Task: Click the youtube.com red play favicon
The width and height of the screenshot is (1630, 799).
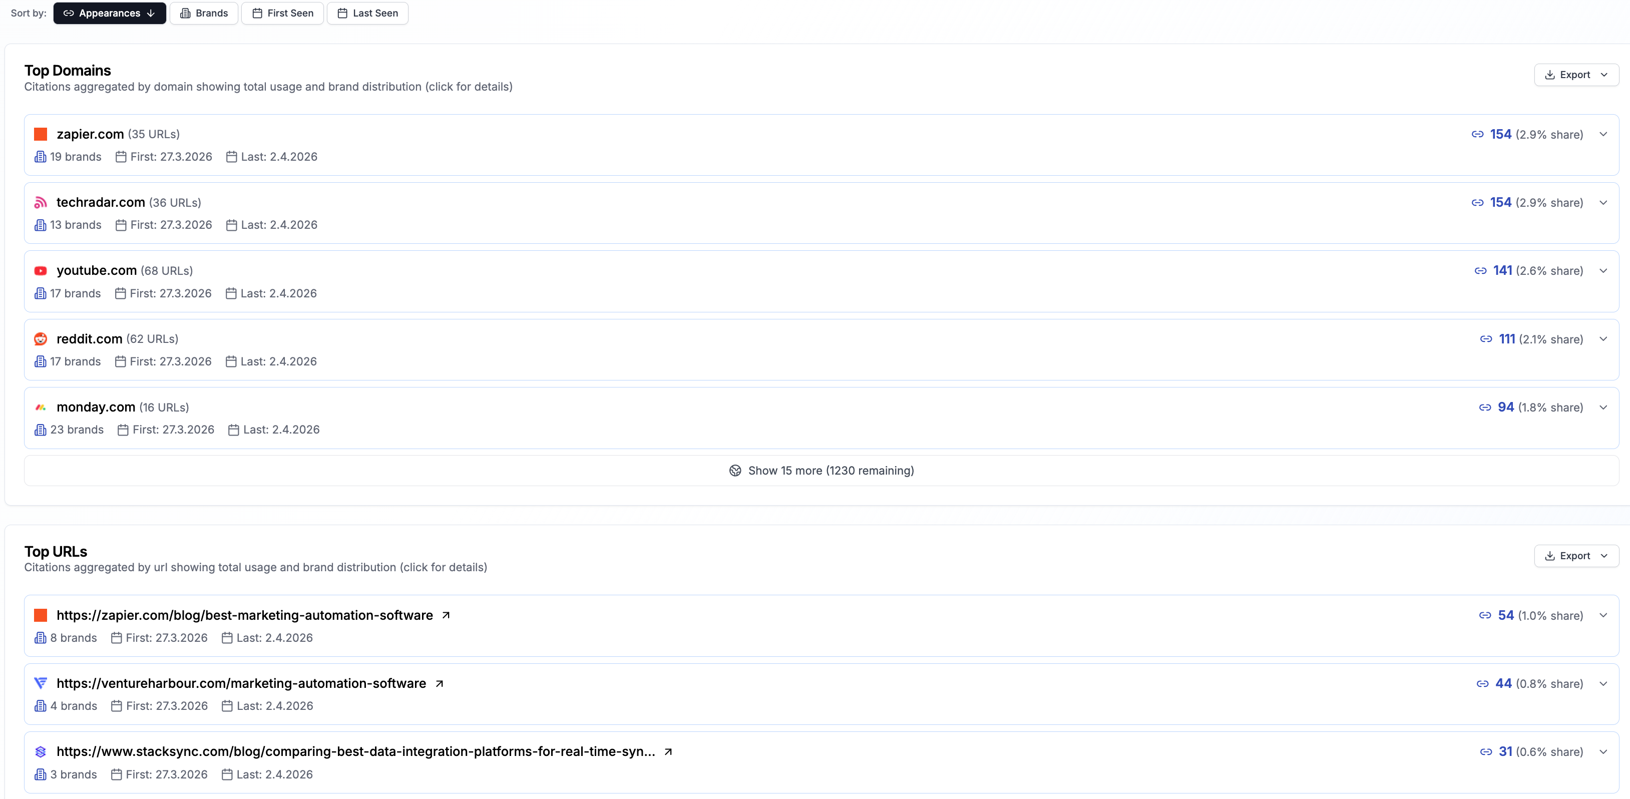Action: click(41, 271)
